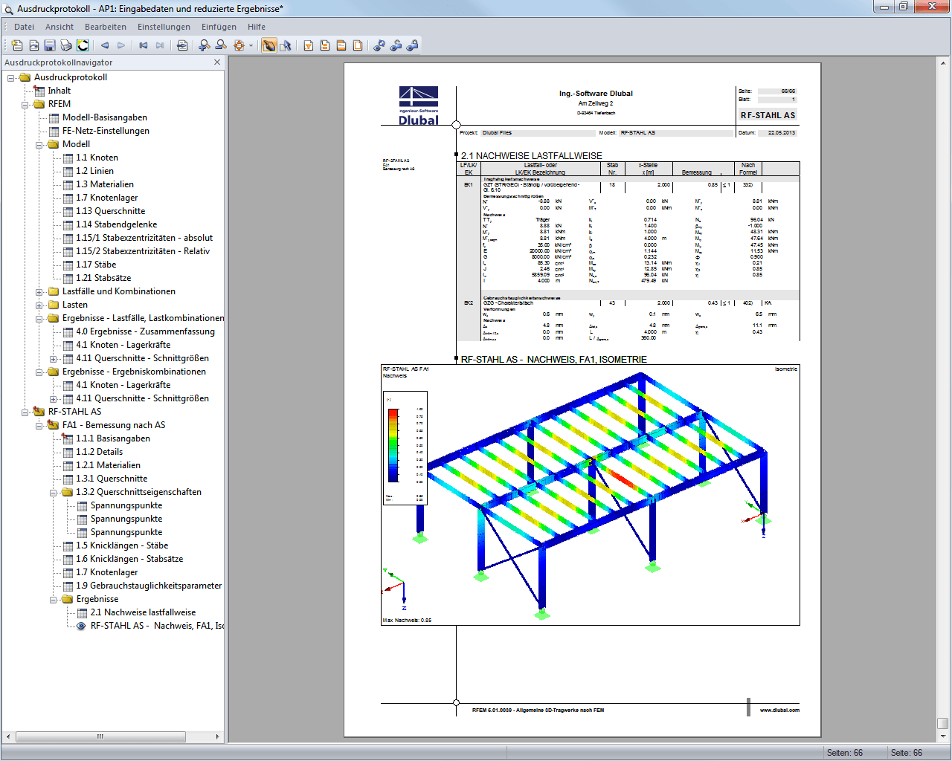Collapse Ergebnisse - Lastfälle, Lastkombinationen node
The width and height of the screenshot is (952, 761).
click(x=39, y=318)
